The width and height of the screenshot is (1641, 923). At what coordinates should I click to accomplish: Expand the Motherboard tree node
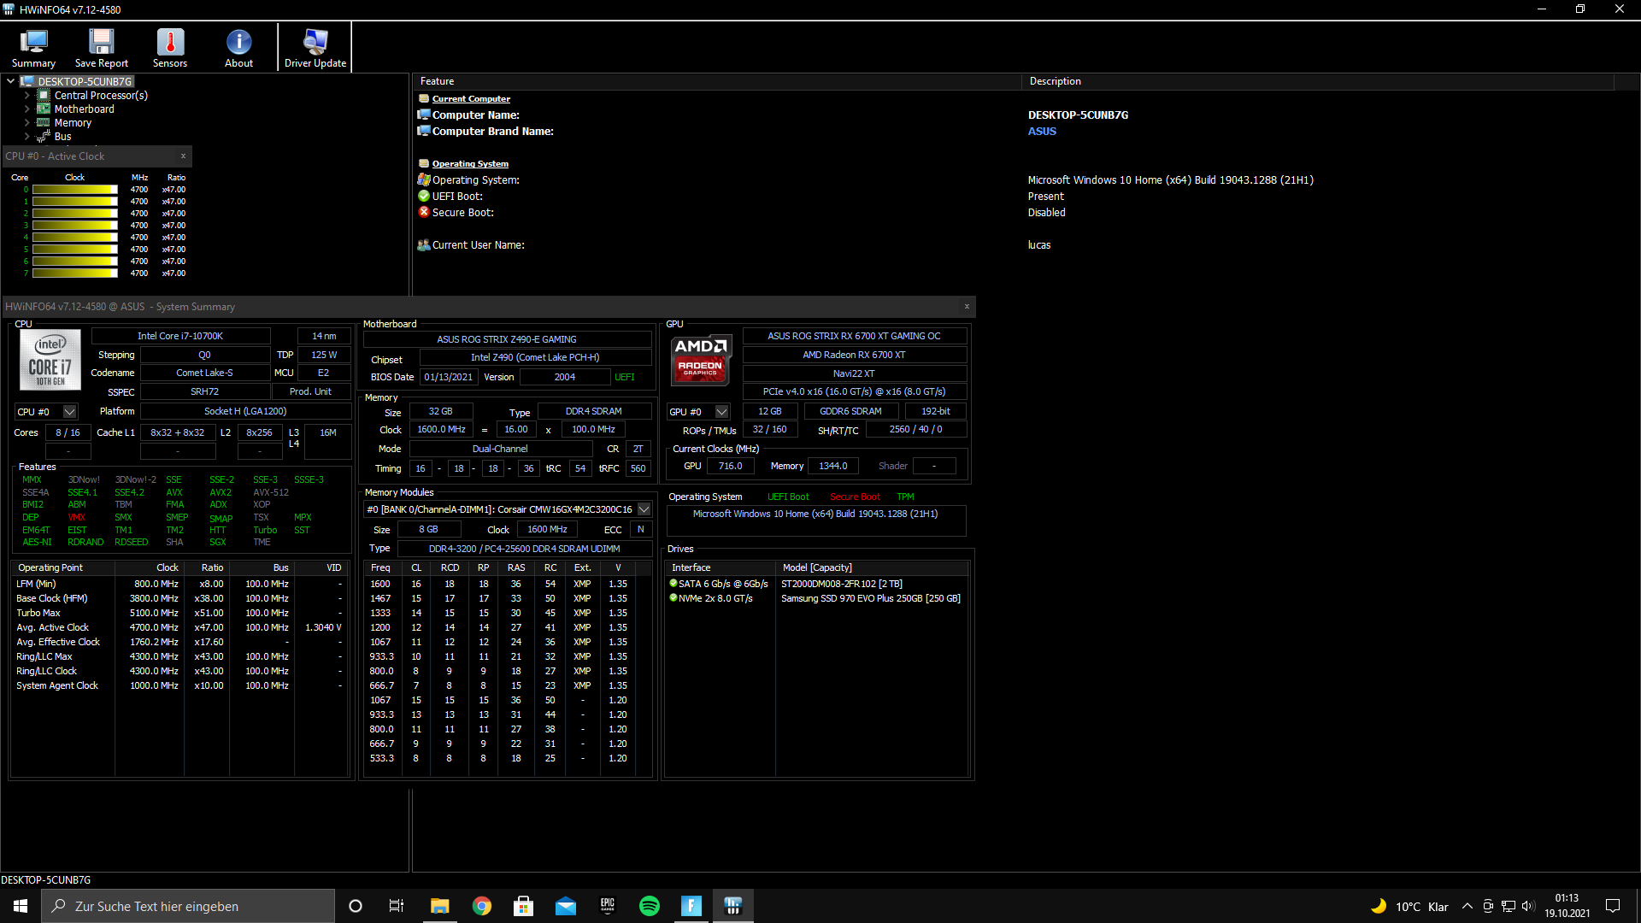pos(26,109)
